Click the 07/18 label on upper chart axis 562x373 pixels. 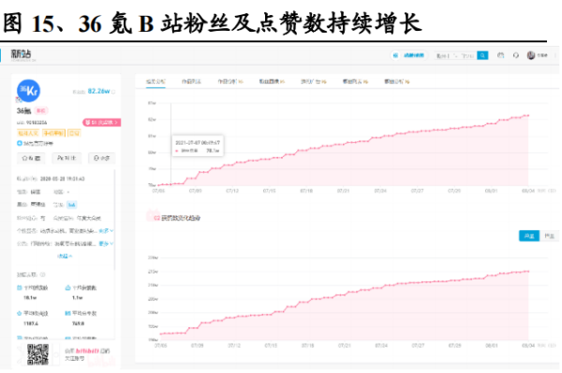(306, 191)
